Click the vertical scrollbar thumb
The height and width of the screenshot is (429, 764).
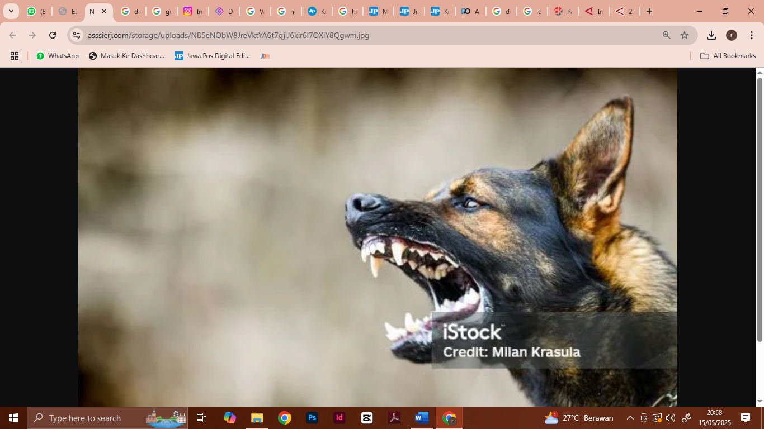pyautogui.click(x=760, y=209)
